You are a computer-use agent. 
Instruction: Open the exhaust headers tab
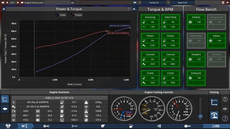click(x=159, y=126)
